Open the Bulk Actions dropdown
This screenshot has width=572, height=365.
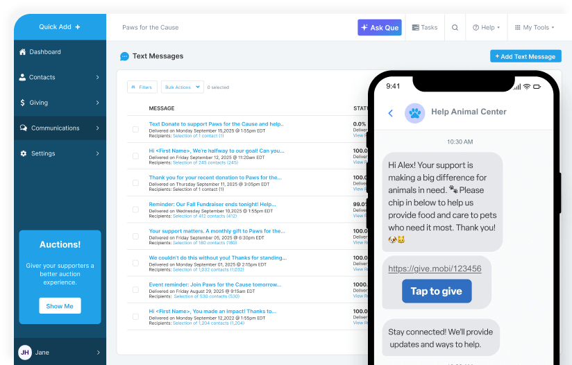pyautogui.click(x=182, y=87)
